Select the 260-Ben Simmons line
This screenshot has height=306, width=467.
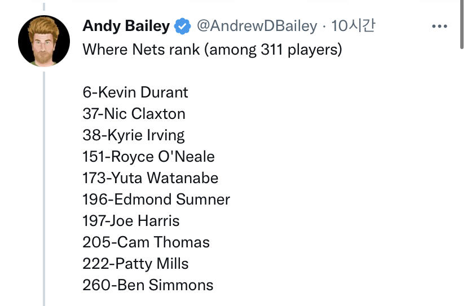(148, 285)
